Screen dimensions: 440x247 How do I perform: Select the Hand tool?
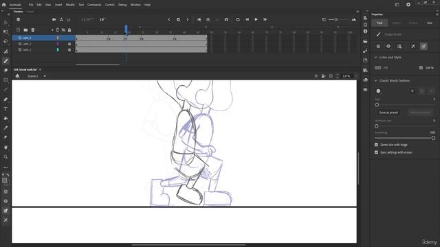(x=5, y=148)
